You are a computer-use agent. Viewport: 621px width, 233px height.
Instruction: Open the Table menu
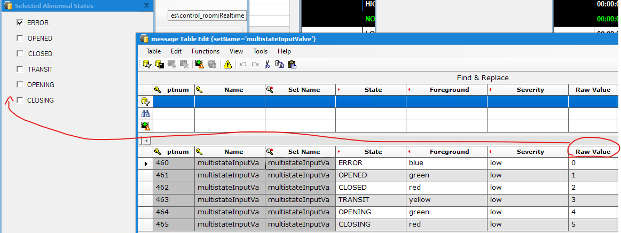click(x=153, y=51)
